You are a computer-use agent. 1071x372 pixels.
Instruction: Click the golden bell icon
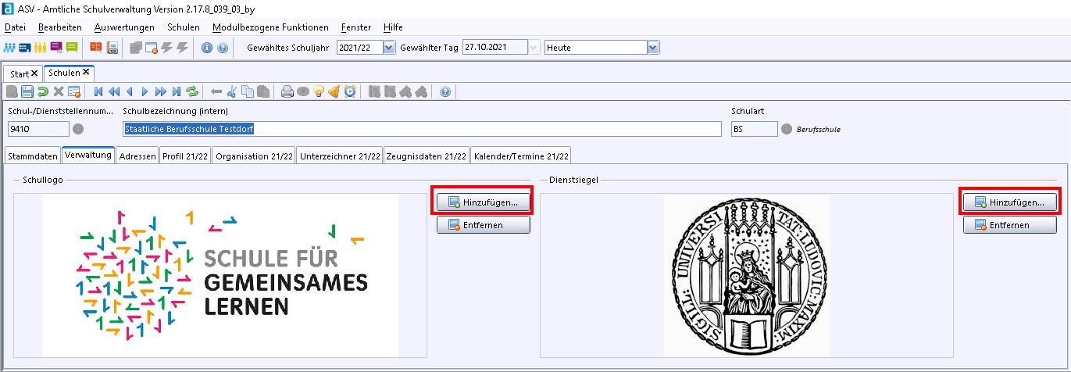(334, 91)
